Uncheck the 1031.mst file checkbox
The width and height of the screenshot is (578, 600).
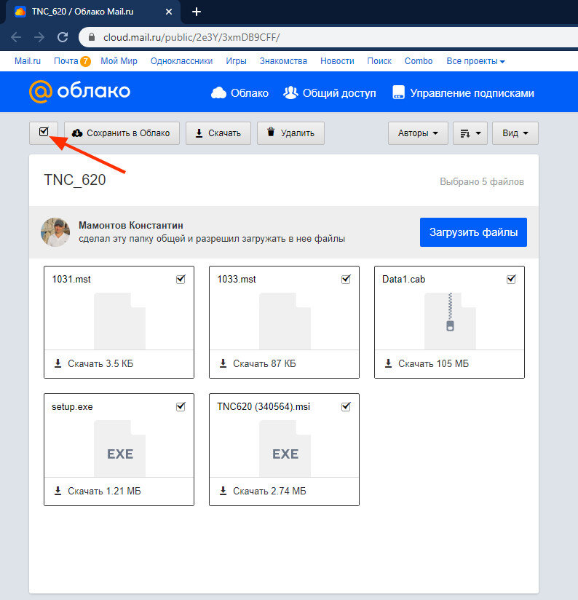(x=181, y=280)
